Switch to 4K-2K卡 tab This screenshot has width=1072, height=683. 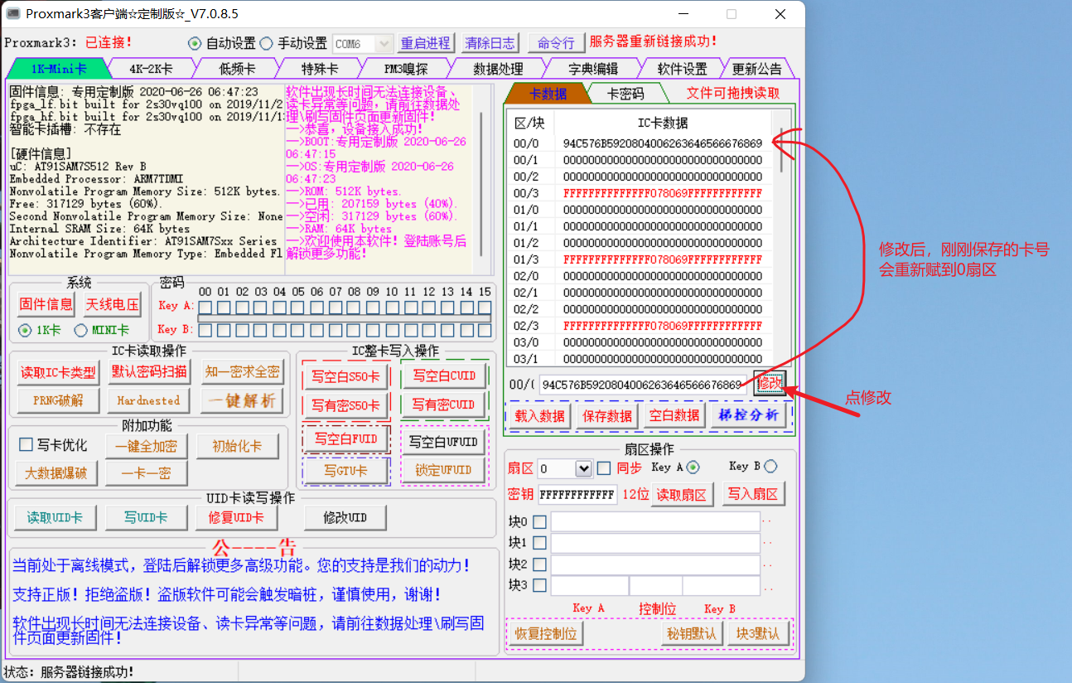coord(151,69)
